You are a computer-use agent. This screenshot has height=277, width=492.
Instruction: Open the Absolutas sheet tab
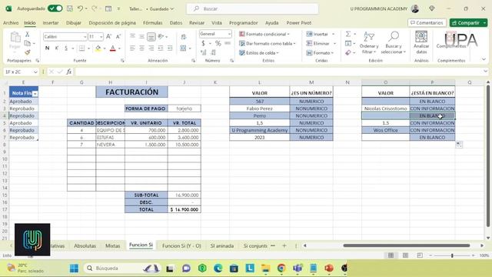point(85,245)
